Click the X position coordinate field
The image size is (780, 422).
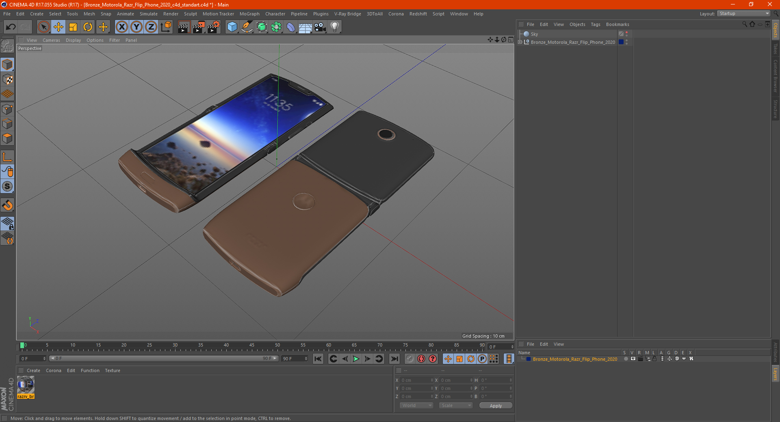417,380
